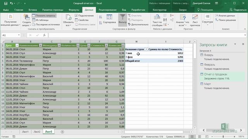Open the Create Query button
The image size is (248, 139).
(26, 20)
